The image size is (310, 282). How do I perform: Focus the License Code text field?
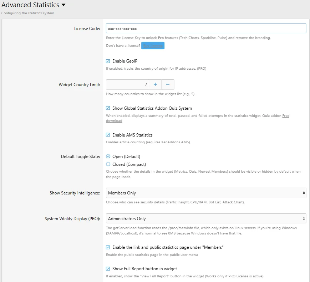point(206,28)
